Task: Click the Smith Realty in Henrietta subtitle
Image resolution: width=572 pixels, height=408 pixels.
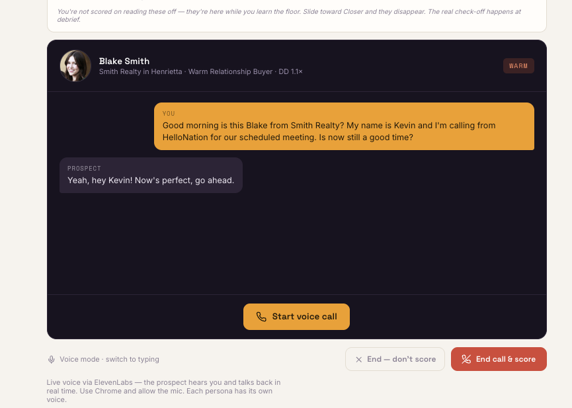Action: (140, 71)
